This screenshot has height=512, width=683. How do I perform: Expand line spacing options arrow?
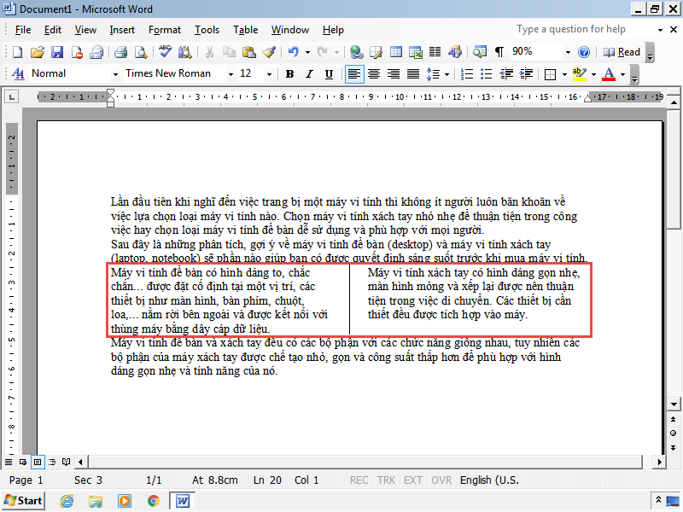(447, 74)
